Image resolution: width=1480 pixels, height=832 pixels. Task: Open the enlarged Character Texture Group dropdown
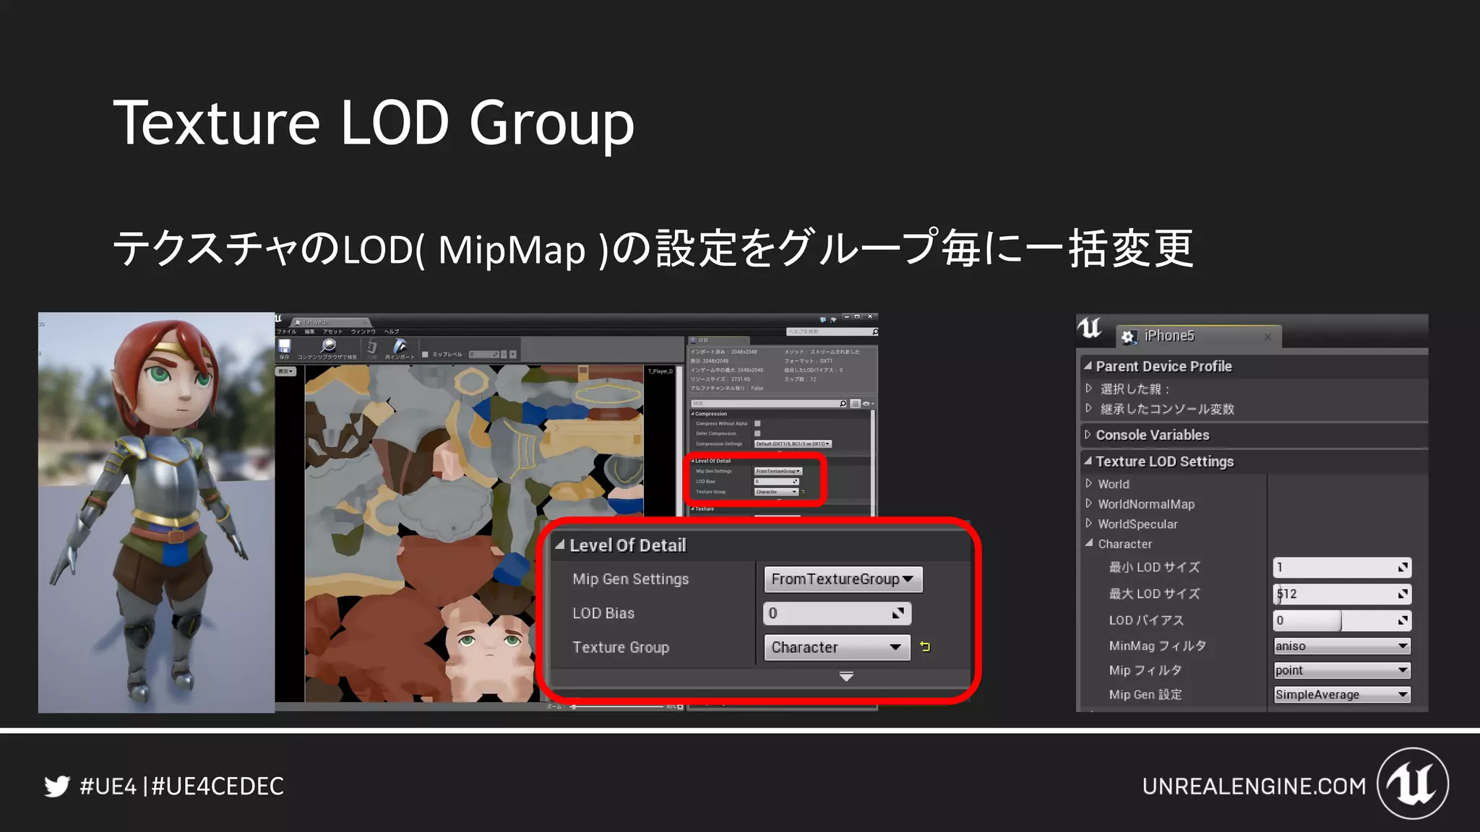point(836,648)
